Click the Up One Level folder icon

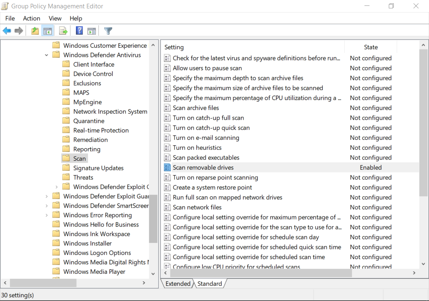tap(35, 31)
